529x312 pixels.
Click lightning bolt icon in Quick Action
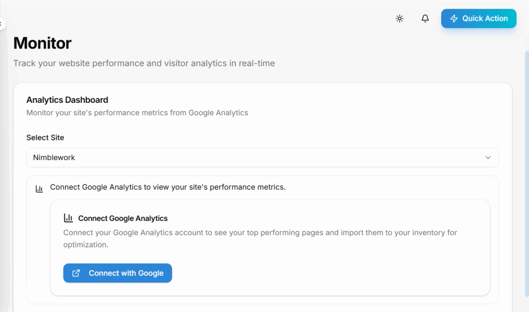pos(454,19)
